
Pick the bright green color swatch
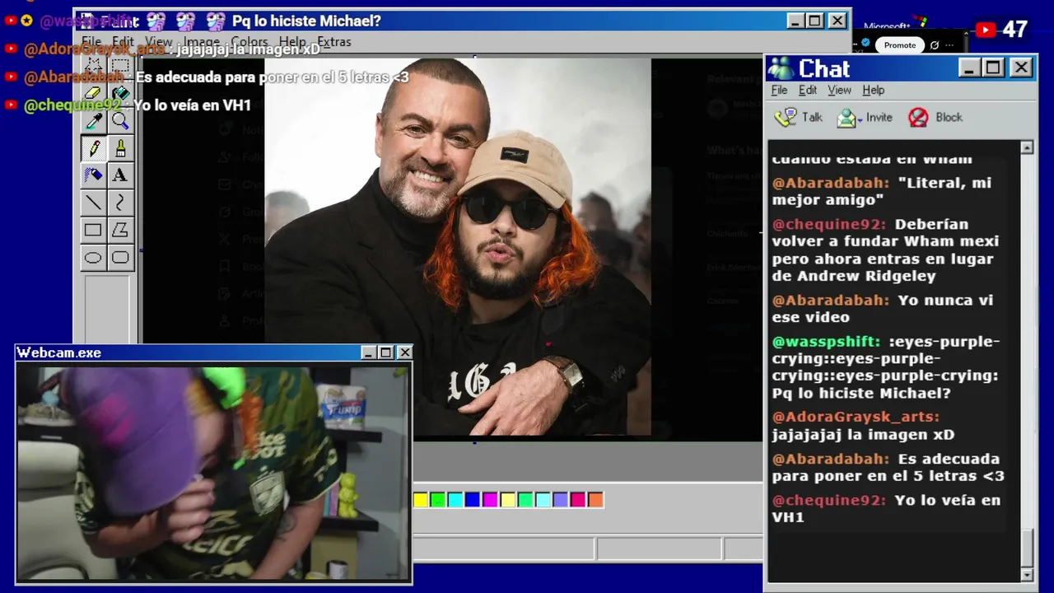click(x=438, y=500)
